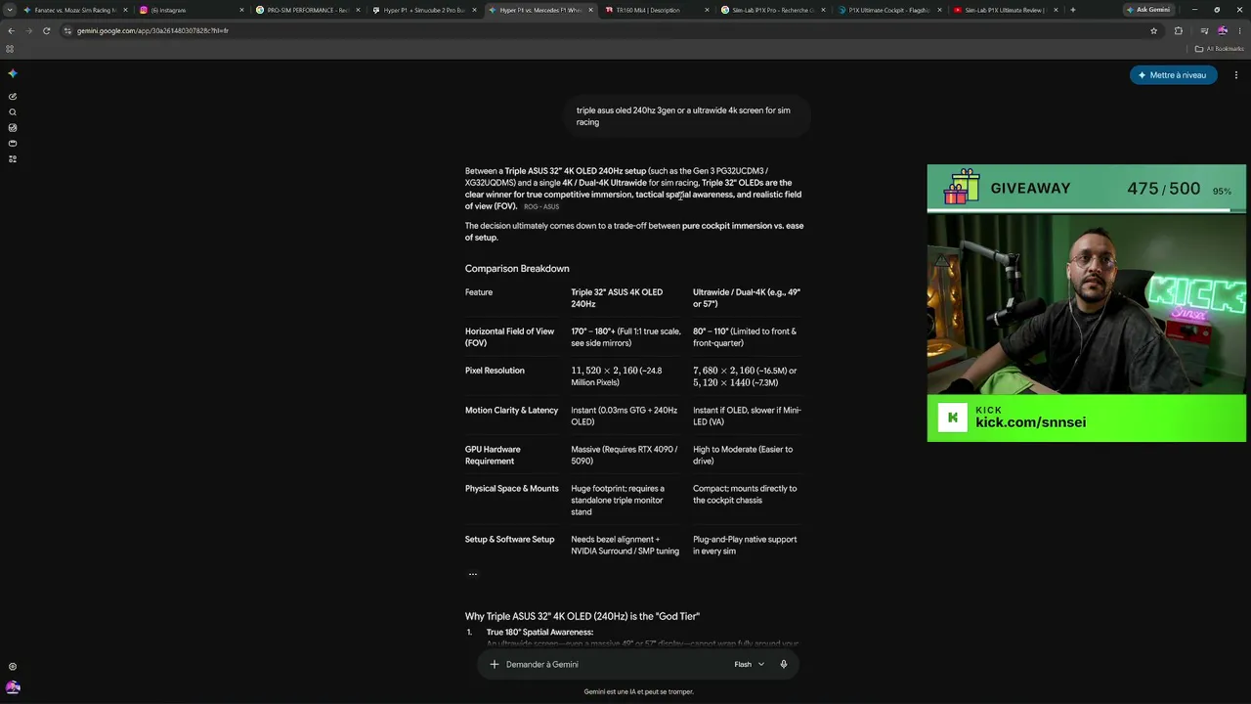Open the site information icon in the address bar
The width and height of the screenshot is (1251, 704).
pyautogui.click(x=67, y=30)
